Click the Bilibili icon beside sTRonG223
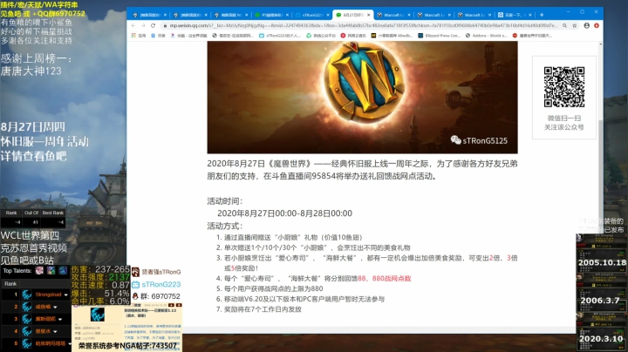This screenshot has width=628, height=352. click(135, 284)
